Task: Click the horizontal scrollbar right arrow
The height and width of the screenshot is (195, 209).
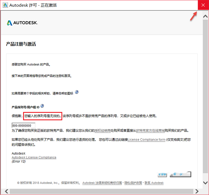Action: coord(197,191)
